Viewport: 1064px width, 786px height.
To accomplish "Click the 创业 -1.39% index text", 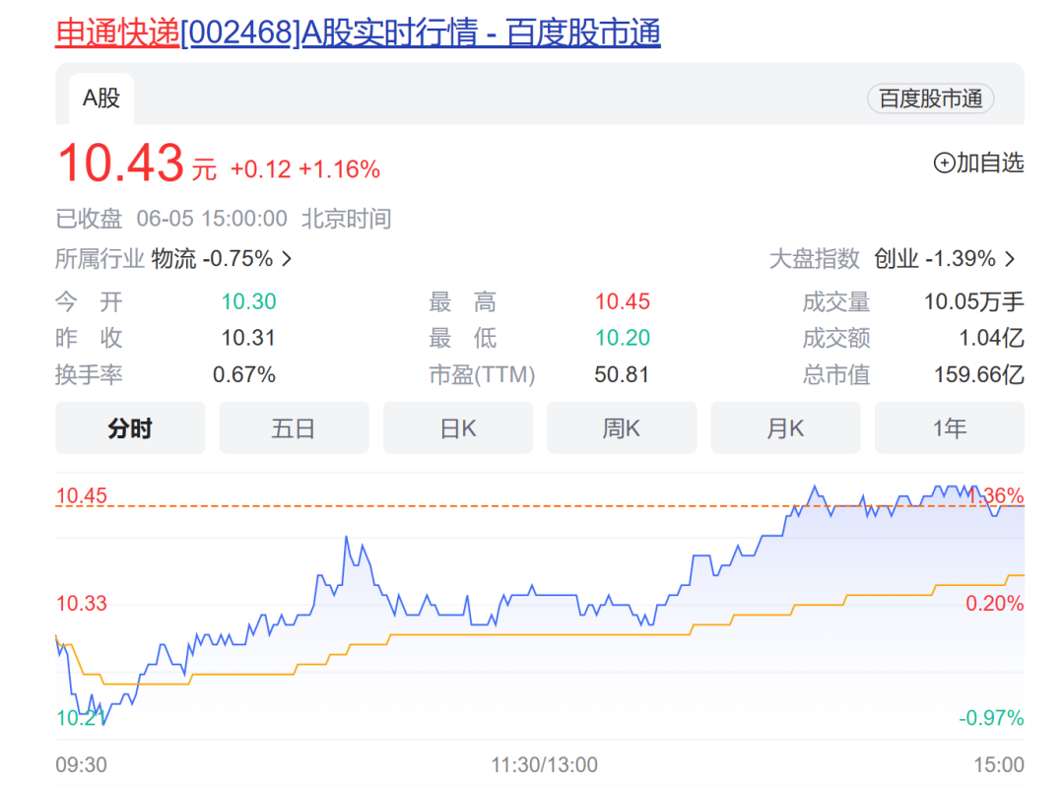I will (x=934, y=259).
